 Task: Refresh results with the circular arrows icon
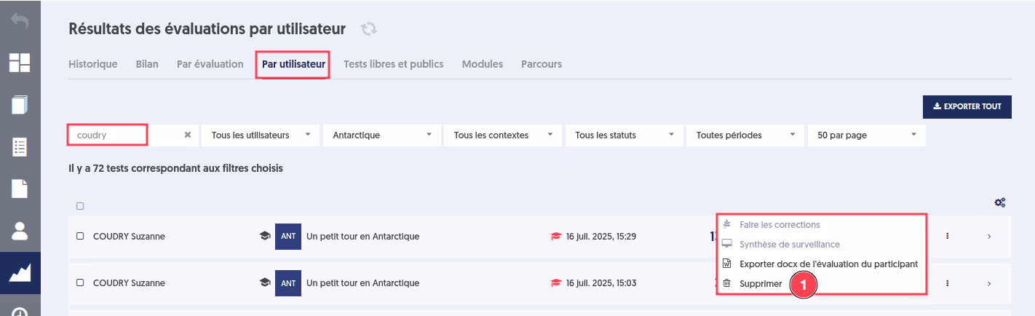coord(369,29)
